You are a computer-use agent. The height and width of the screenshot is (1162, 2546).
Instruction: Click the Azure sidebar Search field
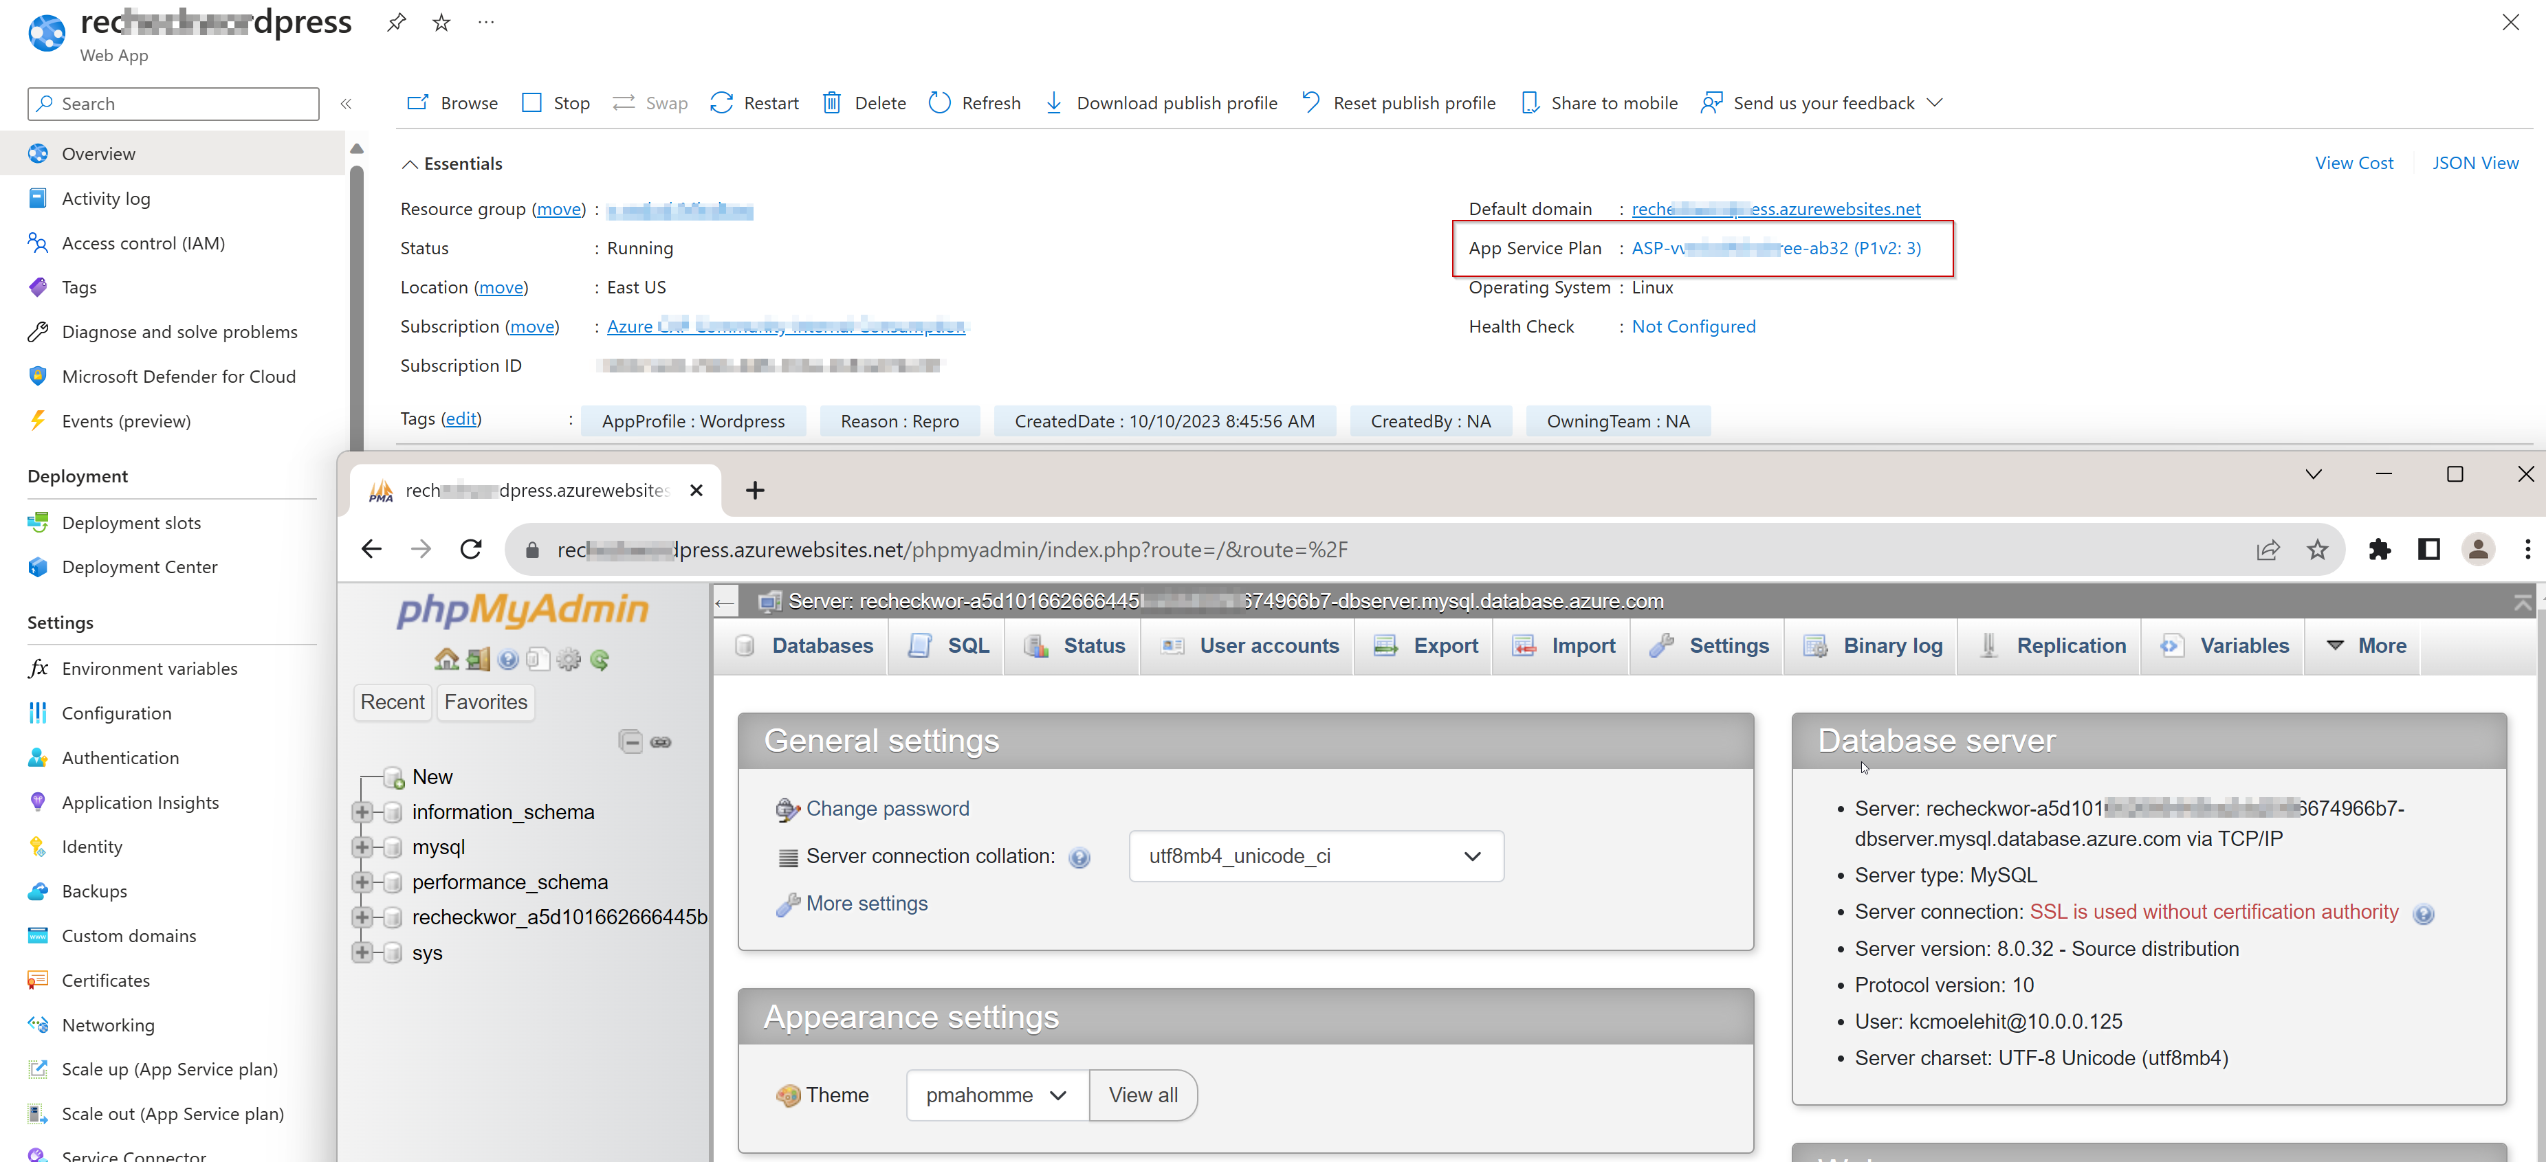click(173, 104)
